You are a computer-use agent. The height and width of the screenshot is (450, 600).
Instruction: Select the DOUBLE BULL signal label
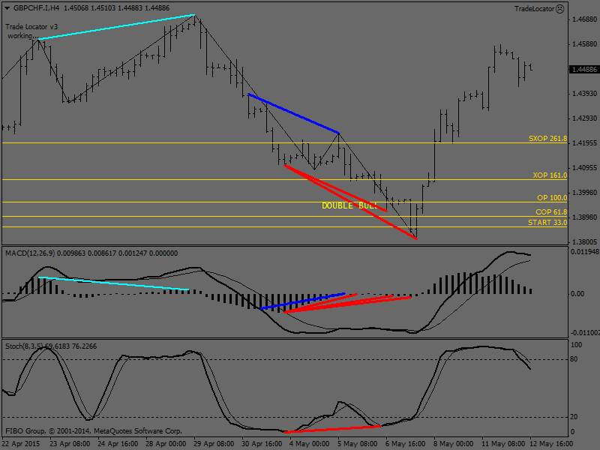(x=349, y=205)
